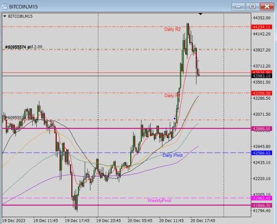Maximize the BITCOIN chart window
This screenshot has width=277, height=224.
(253, 7)
